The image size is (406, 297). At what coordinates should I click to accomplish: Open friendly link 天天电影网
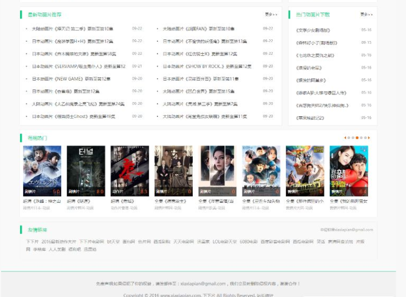(x=184, y=242)
